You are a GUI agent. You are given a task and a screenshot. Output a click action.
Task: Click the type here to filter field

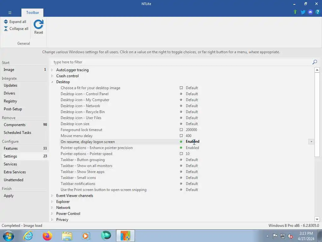click(x=181, y=62)
